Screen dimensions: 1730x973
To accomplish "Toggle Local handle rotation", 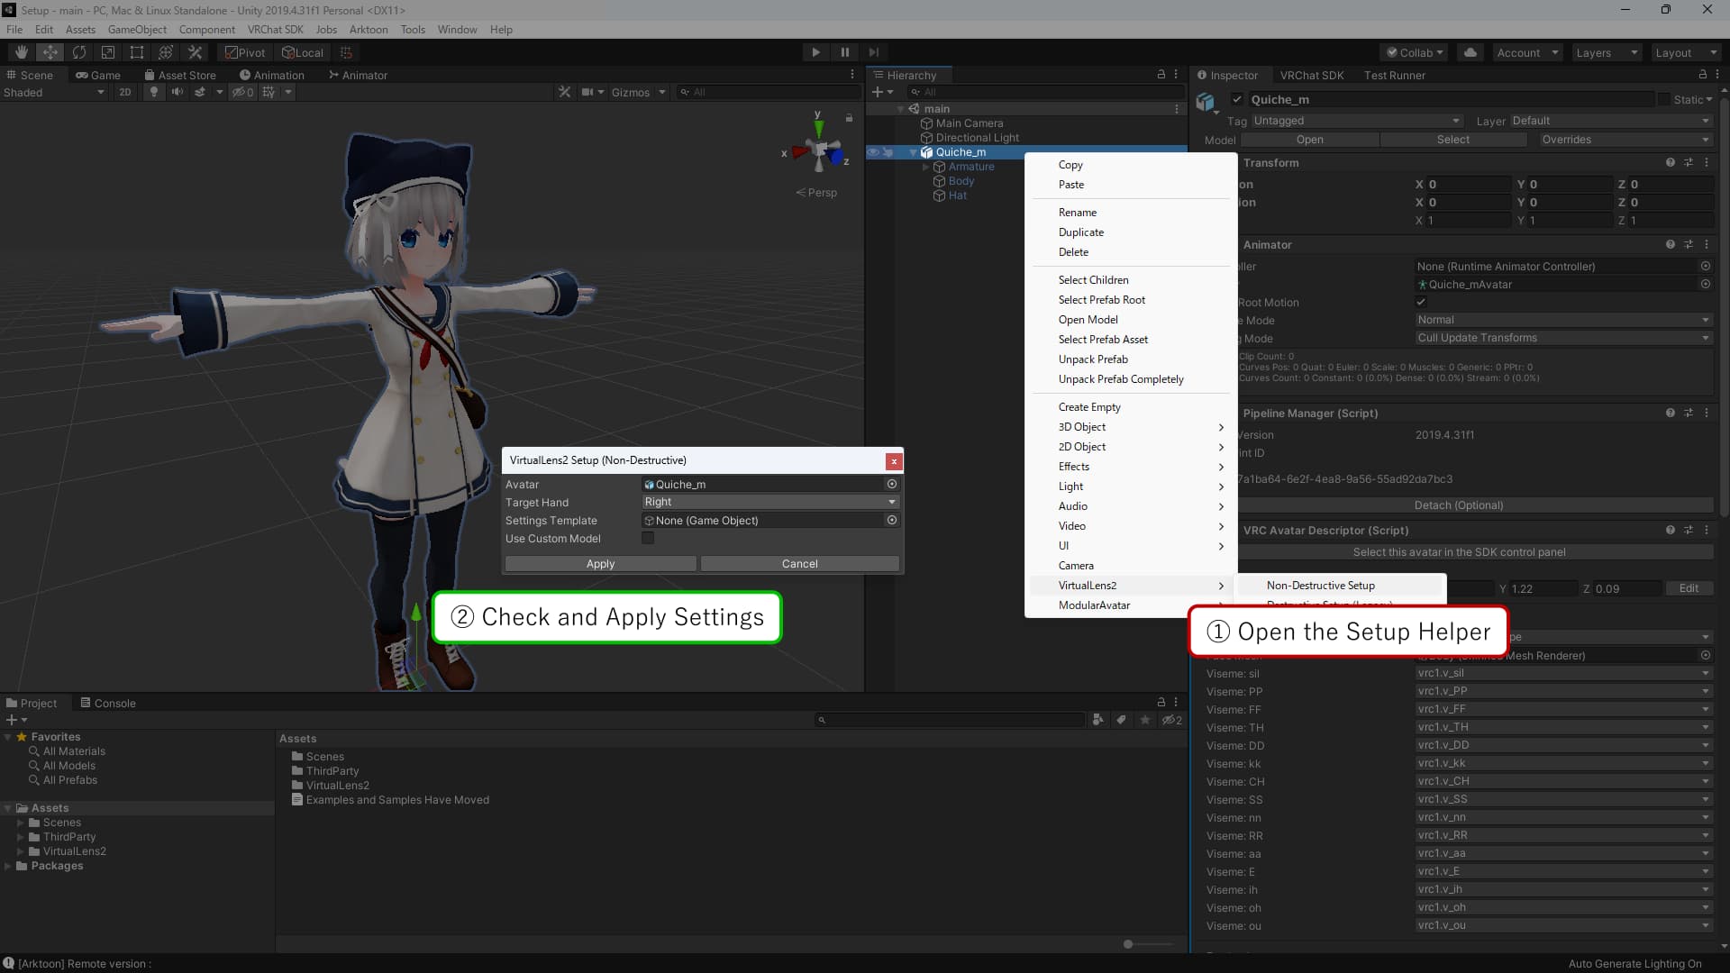I will coord(303,52).
